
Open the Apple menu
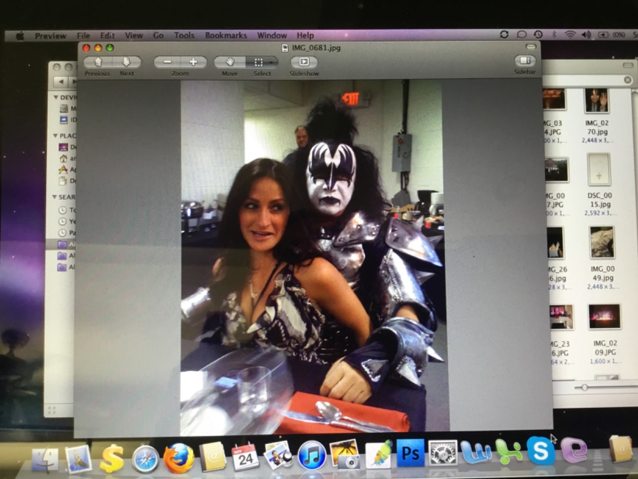[x=20, y=36]
